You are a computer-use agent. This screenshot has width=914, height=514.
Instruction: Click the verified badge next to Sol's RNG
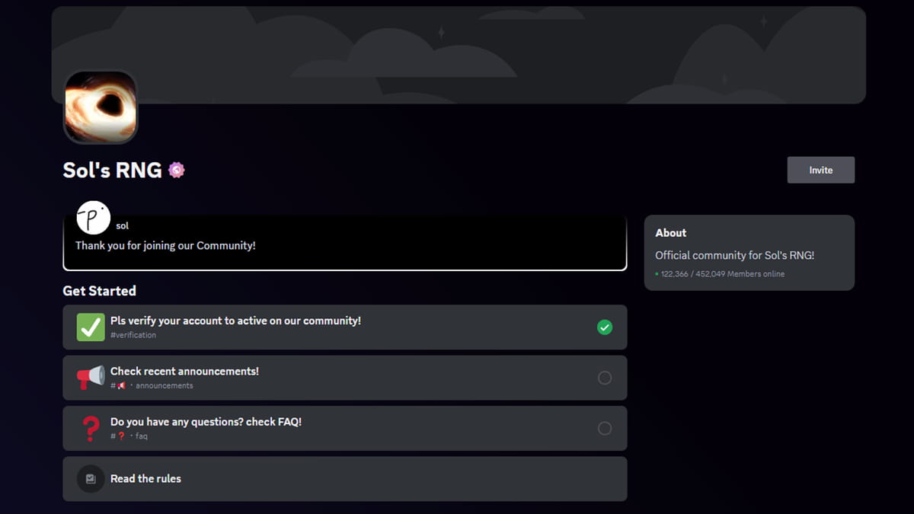(x=176, y=169)
